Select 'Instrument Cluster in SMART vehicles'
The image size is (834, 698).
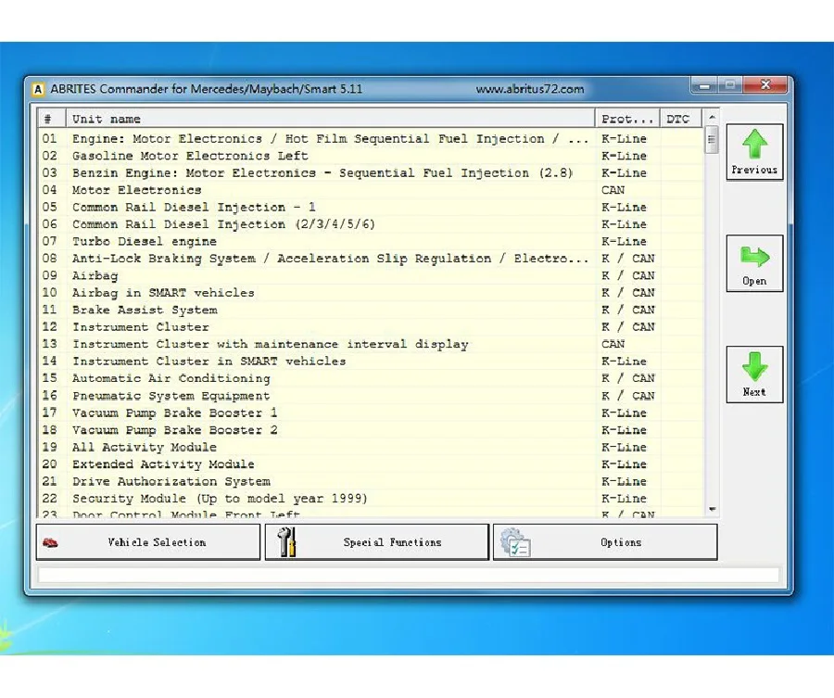point(371,361)
